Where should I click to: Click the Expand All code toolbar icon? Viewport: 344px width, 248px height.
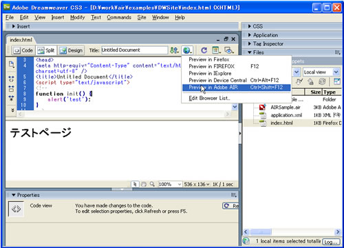(x=11, y=99)
